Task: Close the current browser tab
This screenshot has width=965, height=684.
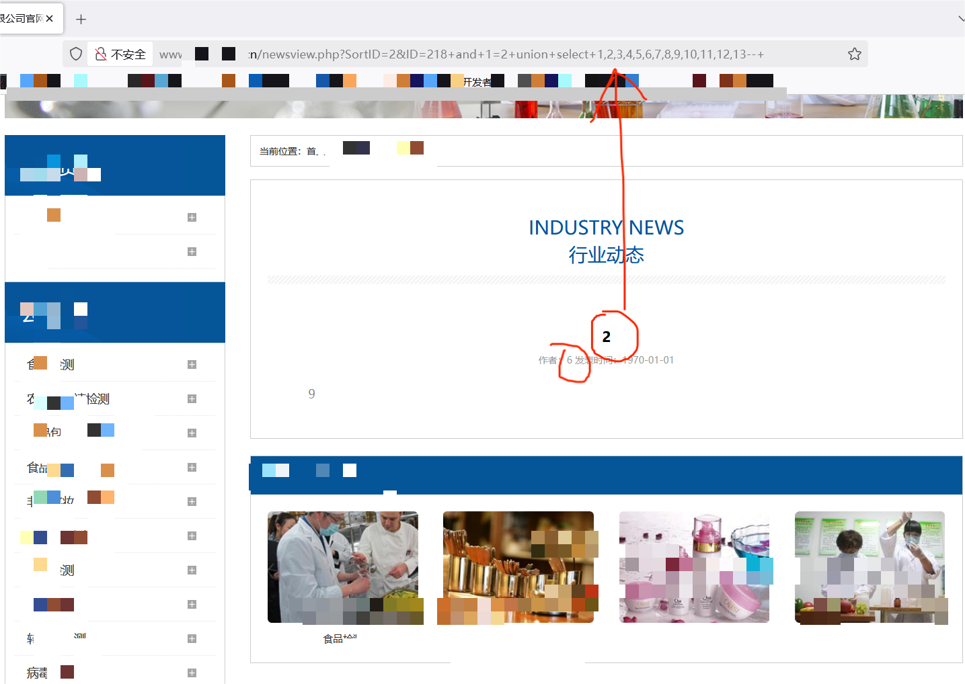Action: point(50,19)
